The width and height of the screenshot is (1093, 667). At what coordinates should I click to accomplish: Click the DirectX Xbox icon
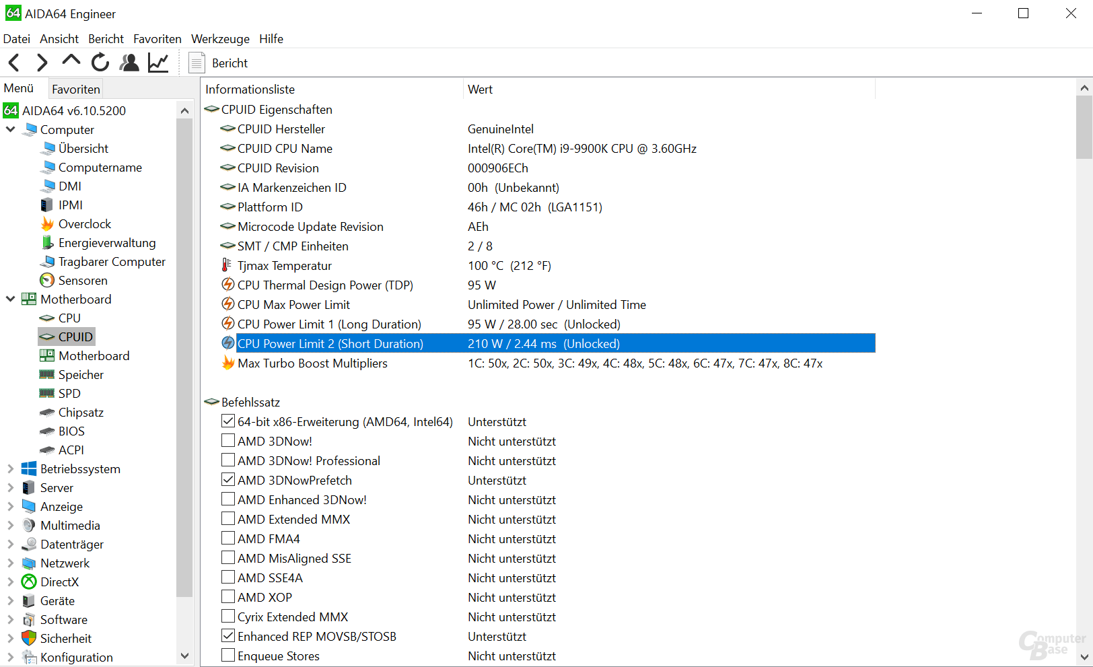29,582
